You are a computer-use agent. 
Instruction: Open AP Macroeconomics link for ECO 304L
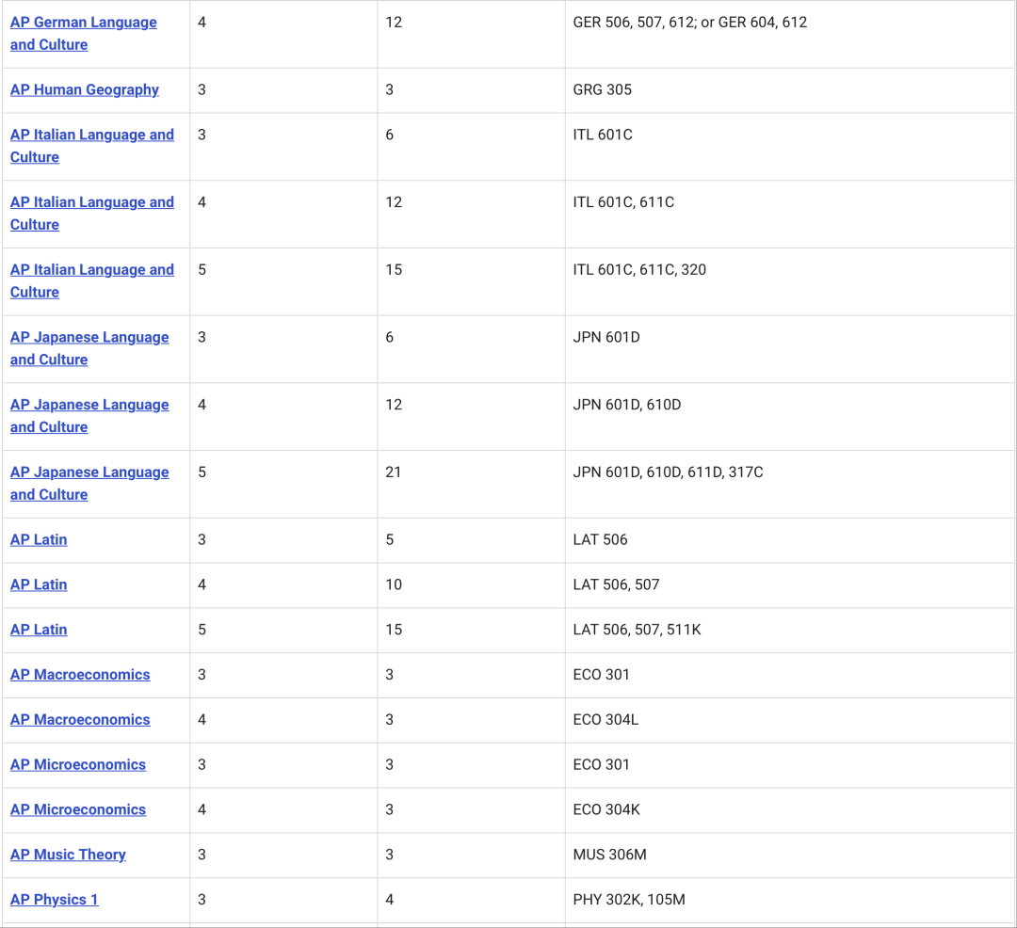pyautogui.click(x=80, y=720)
